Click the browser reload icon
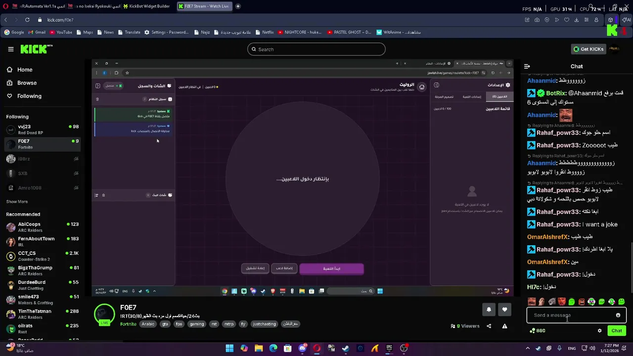 pyautogui.click(x=27, y=20)
